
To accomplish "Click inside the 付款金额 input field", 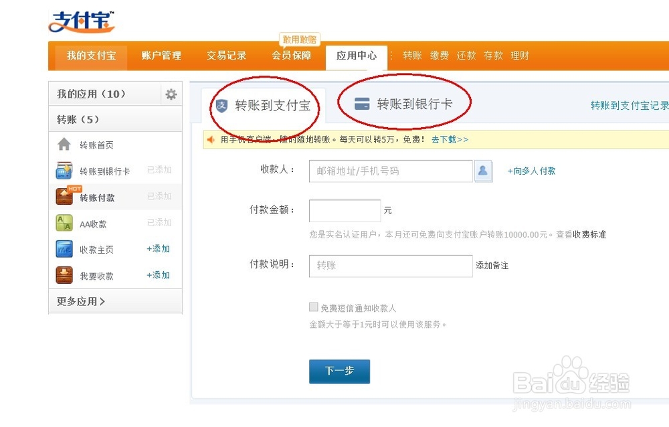I will (x=345, y=210).
